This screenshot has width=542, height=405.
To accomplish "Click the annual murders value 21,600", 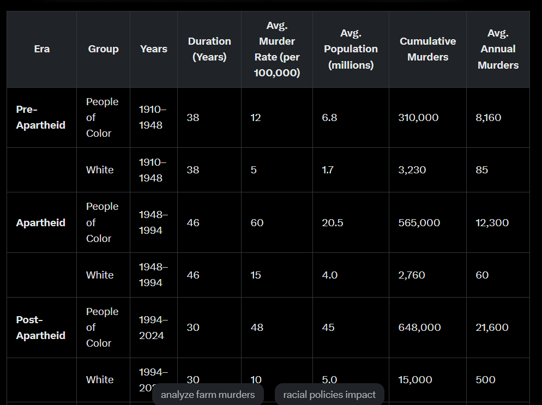I will (x=492, y=327).
